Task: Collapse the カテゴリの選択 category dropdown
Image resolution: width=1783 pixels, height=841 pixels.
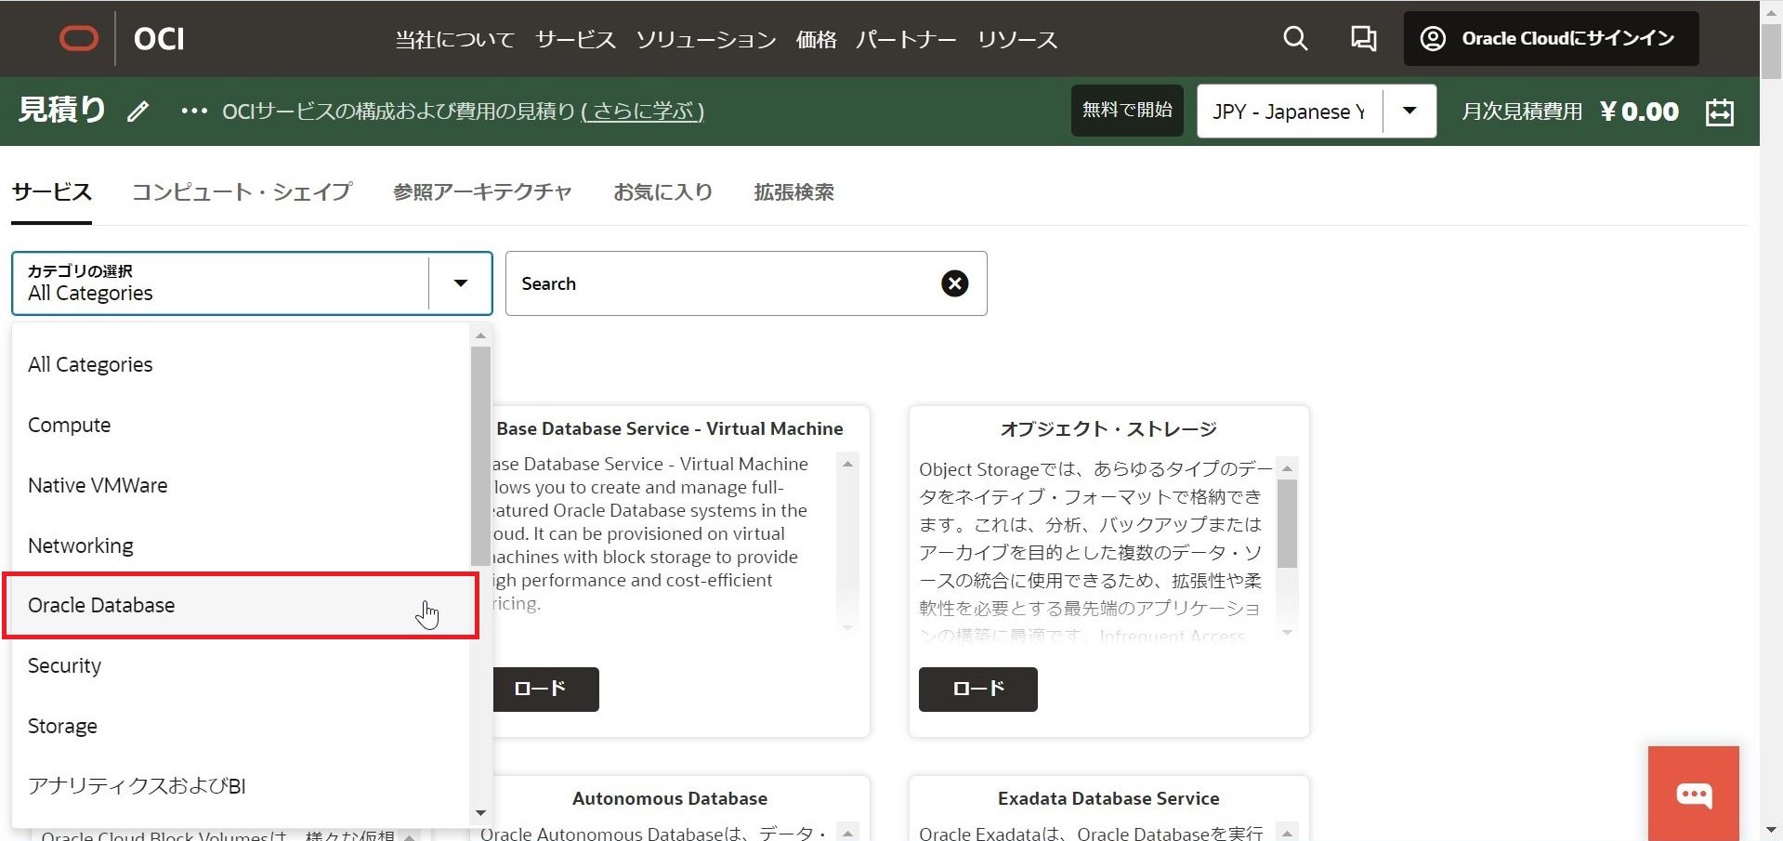Action: click(x=460, y=283)
